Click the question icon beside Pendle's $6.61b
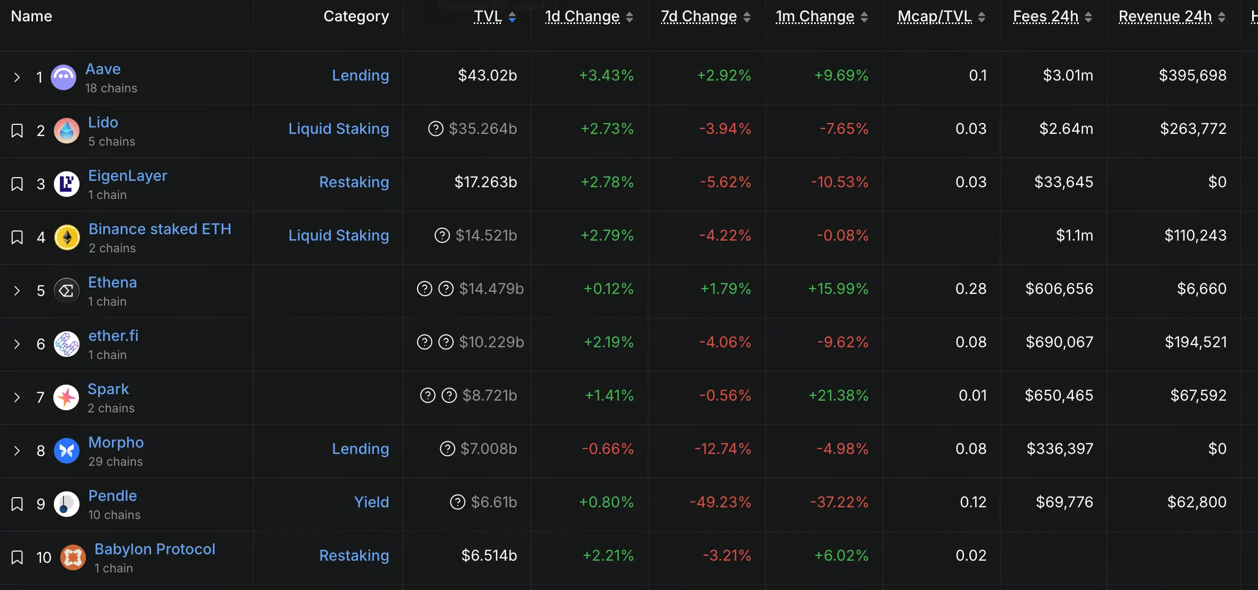Screen dimensions: 1258x590 458,502
